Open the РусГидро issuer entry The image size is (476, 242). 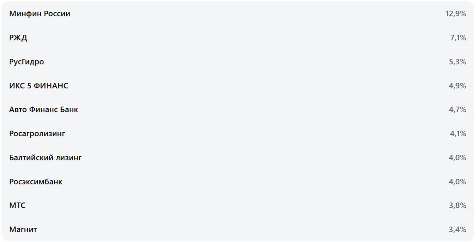(x=26, y=62)
